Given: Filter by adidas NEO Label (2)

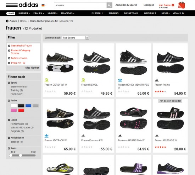Looking at the screenshot, I should coord(22,127).
